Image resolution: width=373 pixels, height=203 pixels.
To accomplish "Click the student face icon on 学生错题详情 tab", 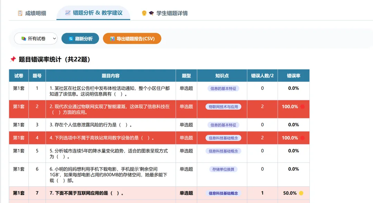I will 145,13.
